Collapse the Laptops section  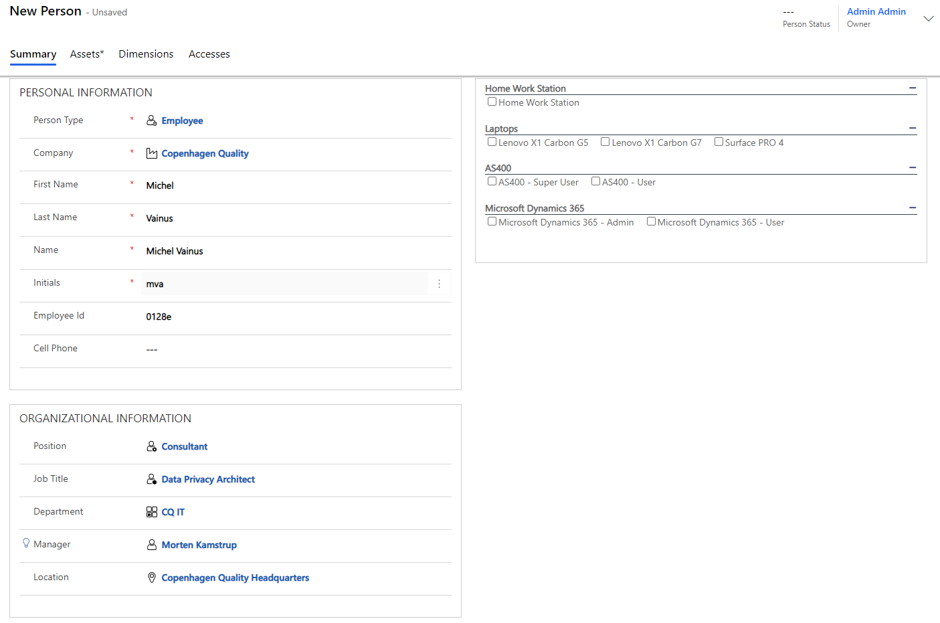(912, 128)
